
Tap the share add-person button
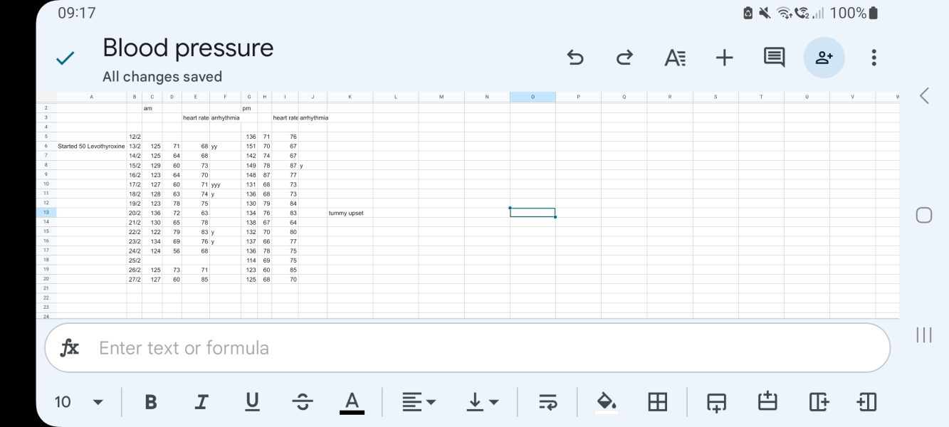[x=824, y=58]
